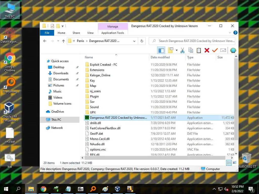The image size is (259, 194).
Task: Expand the folder options dropdown arrow
Action: [x=177, y=50]
